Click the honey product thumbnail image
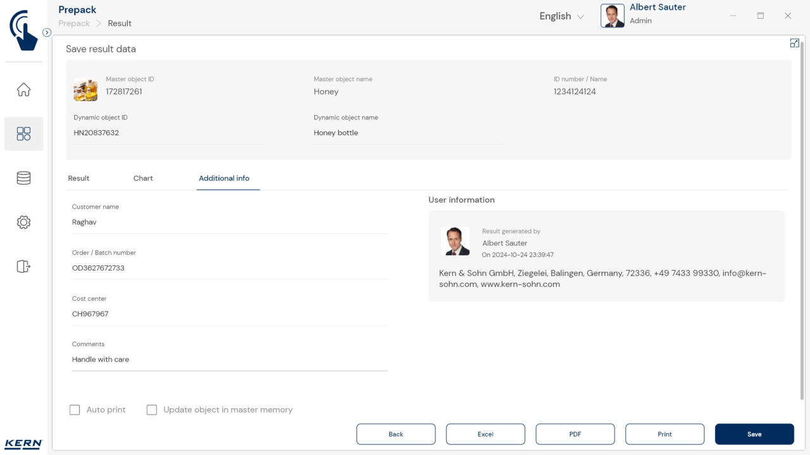This screenshot has height=455, width=810. point(85,90)
